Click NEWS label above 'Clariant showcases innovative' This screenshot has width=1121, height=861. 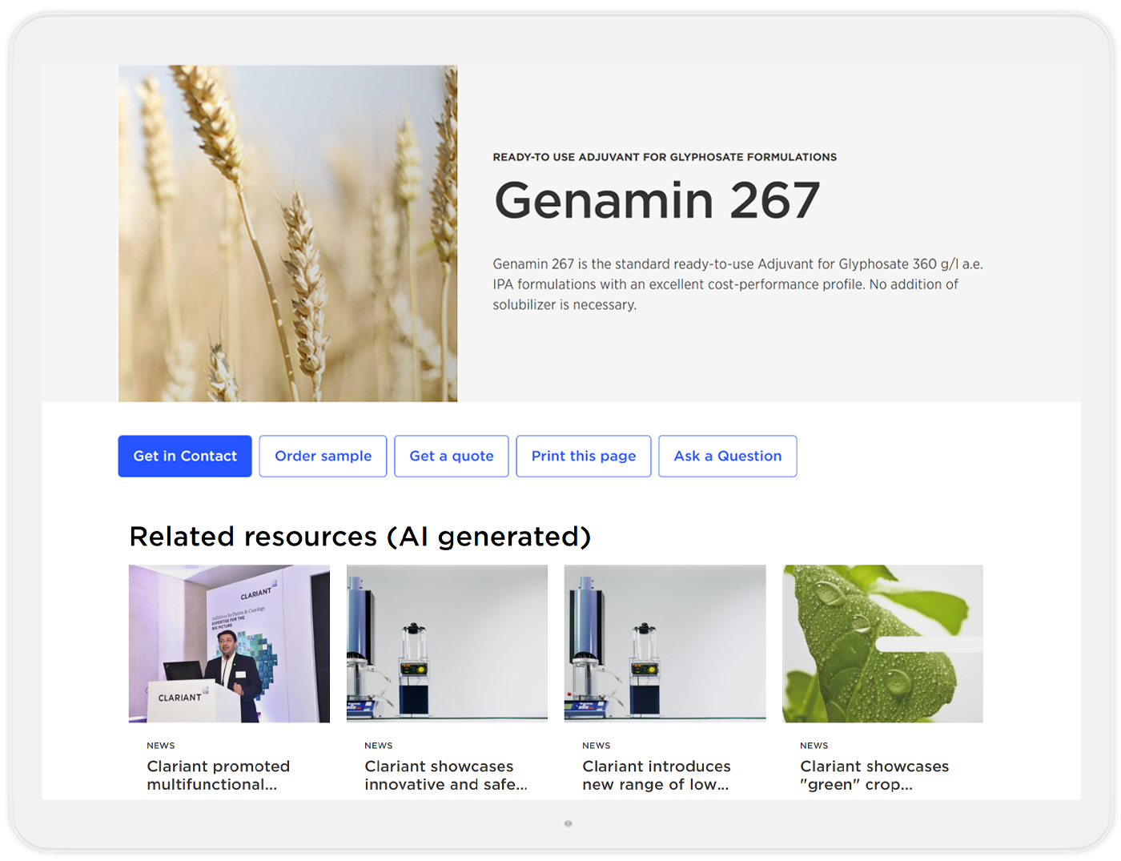[x=379, y=746]
